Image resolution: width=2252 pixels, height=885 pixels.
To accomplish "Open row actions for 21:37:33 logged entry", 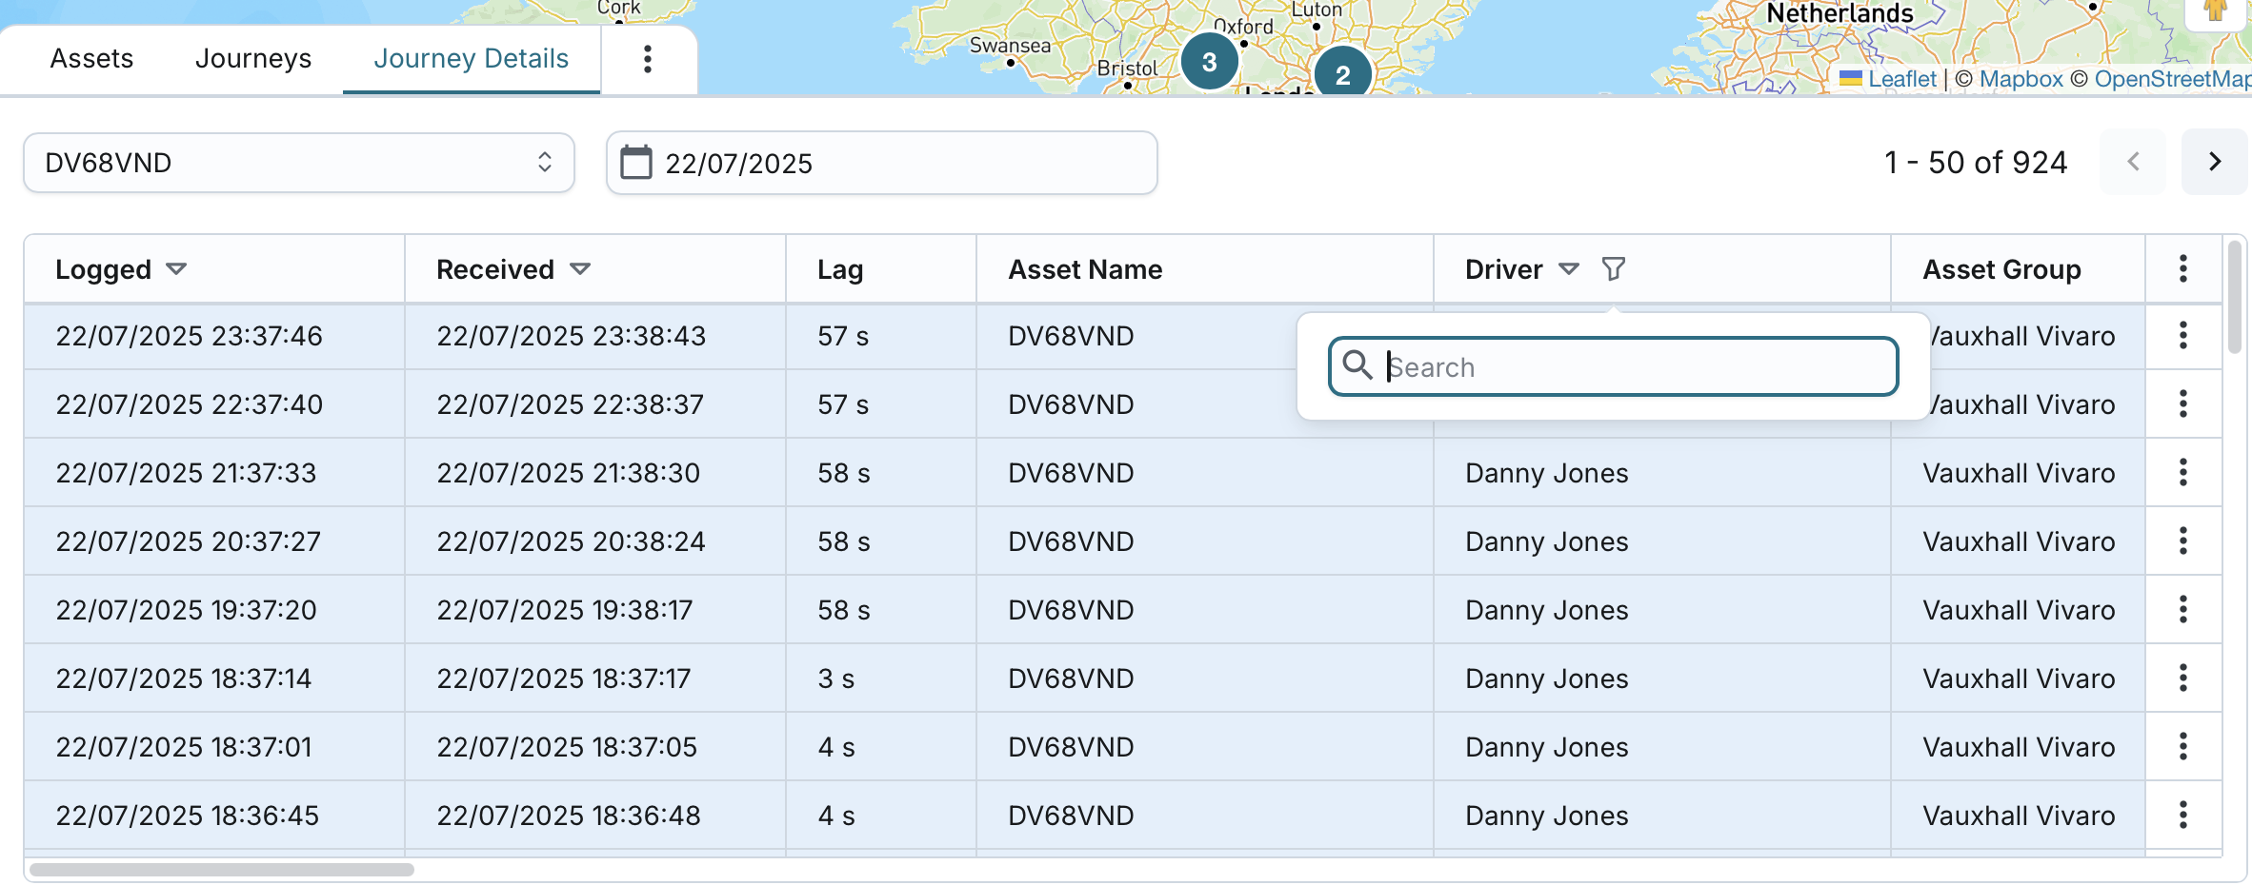I will 2182,473.
